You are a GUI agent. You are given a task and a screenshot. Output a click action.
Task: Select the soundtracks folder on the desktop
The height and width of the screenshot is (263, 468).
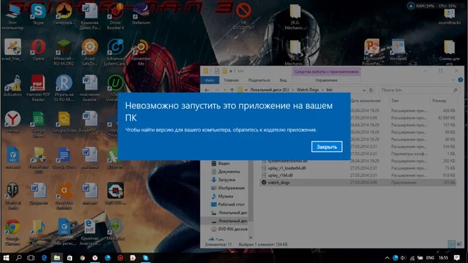[x=449, y=16]
